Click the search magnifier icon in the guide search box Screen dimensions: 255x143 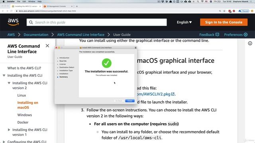[x=31, y=22]
